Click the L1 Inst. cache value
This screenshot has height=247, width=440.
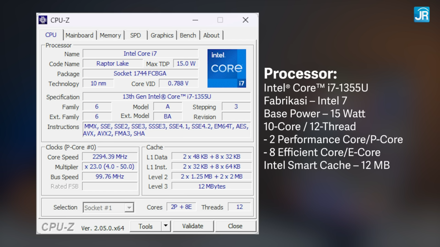212,167
